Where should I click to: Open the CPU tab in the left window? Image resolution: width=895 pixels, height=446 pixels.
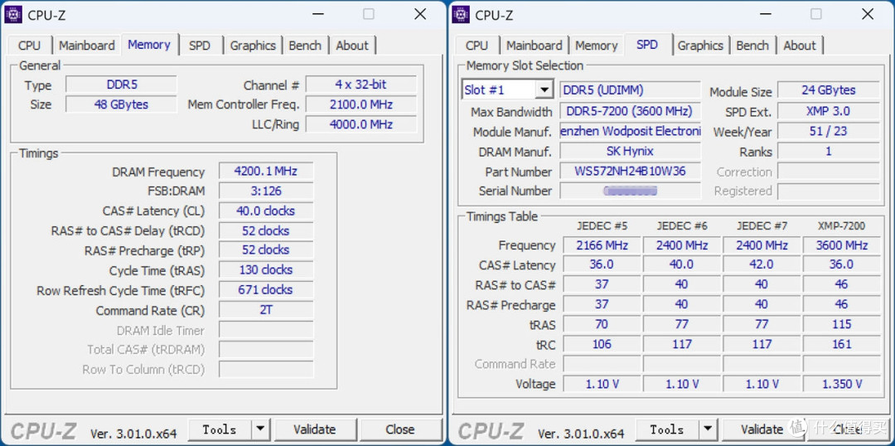coord(29,46)
